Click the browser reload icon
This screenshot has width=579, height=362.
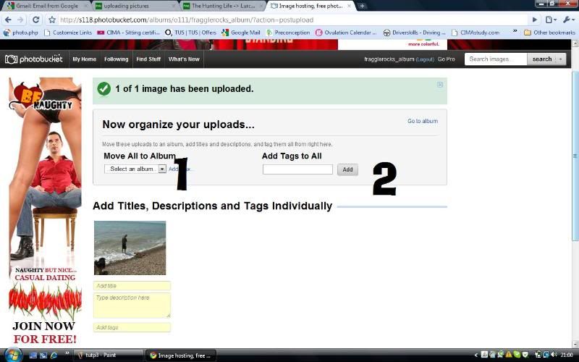click(35, 20)
